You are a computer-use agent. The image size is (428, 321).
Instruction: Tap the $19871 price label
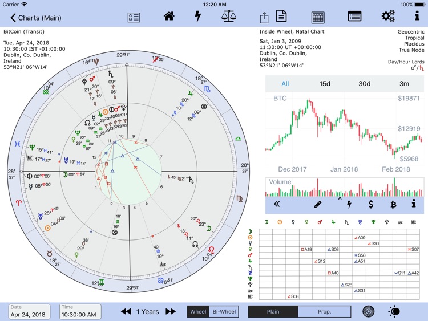point(409,99)
